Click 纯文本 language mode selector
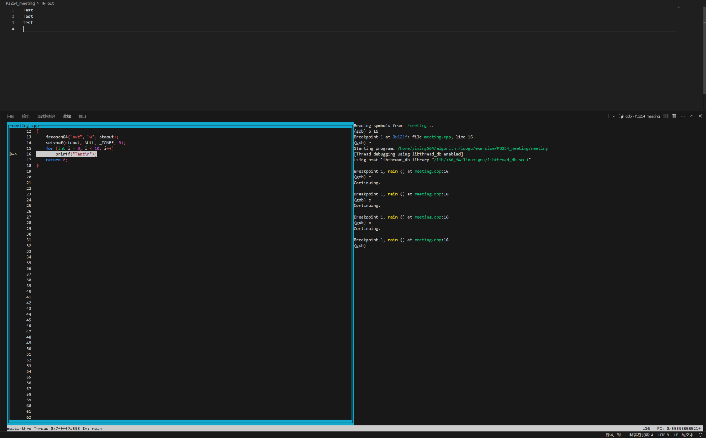Image resolution: width=706 pixels, height=438 pixels. tap(688, 435)
